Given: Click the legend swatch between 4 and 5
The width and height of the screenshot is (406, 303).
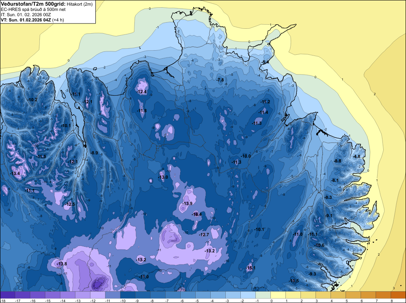Looking at the screenshot, I should (x=338, y=295).
